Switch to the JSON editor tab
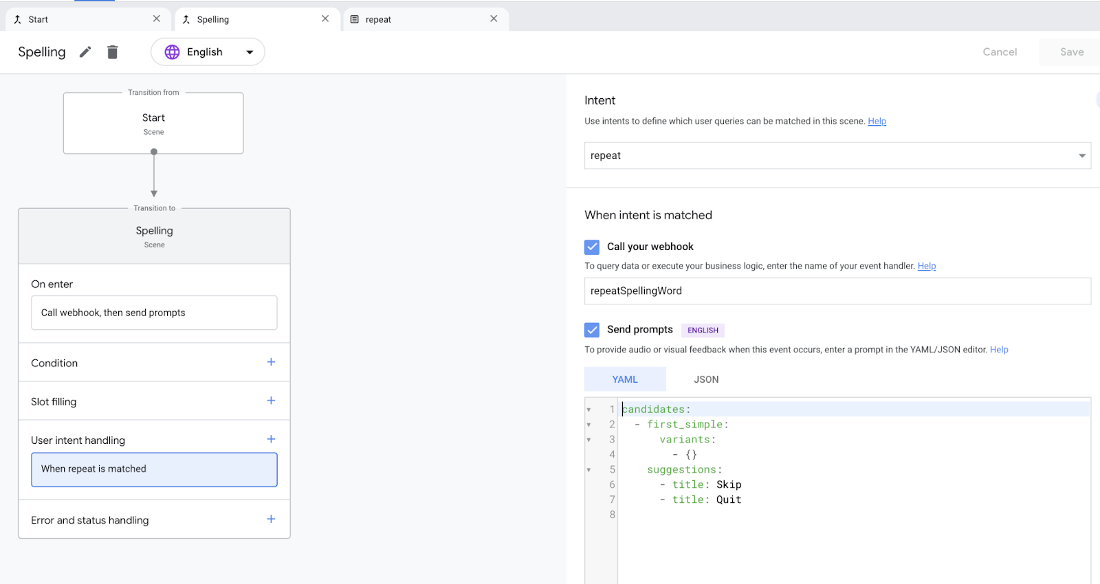The width and height of the screenshot is (1100, 584). click(x=706, y=379)
